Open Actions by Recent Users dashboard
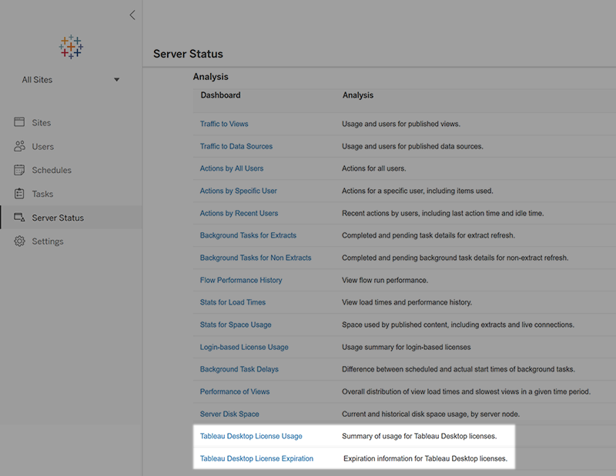The image size is (616, 476). coord(239,213)
